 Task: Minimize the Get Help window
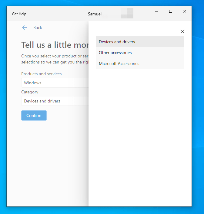click(x=157, y=11)
